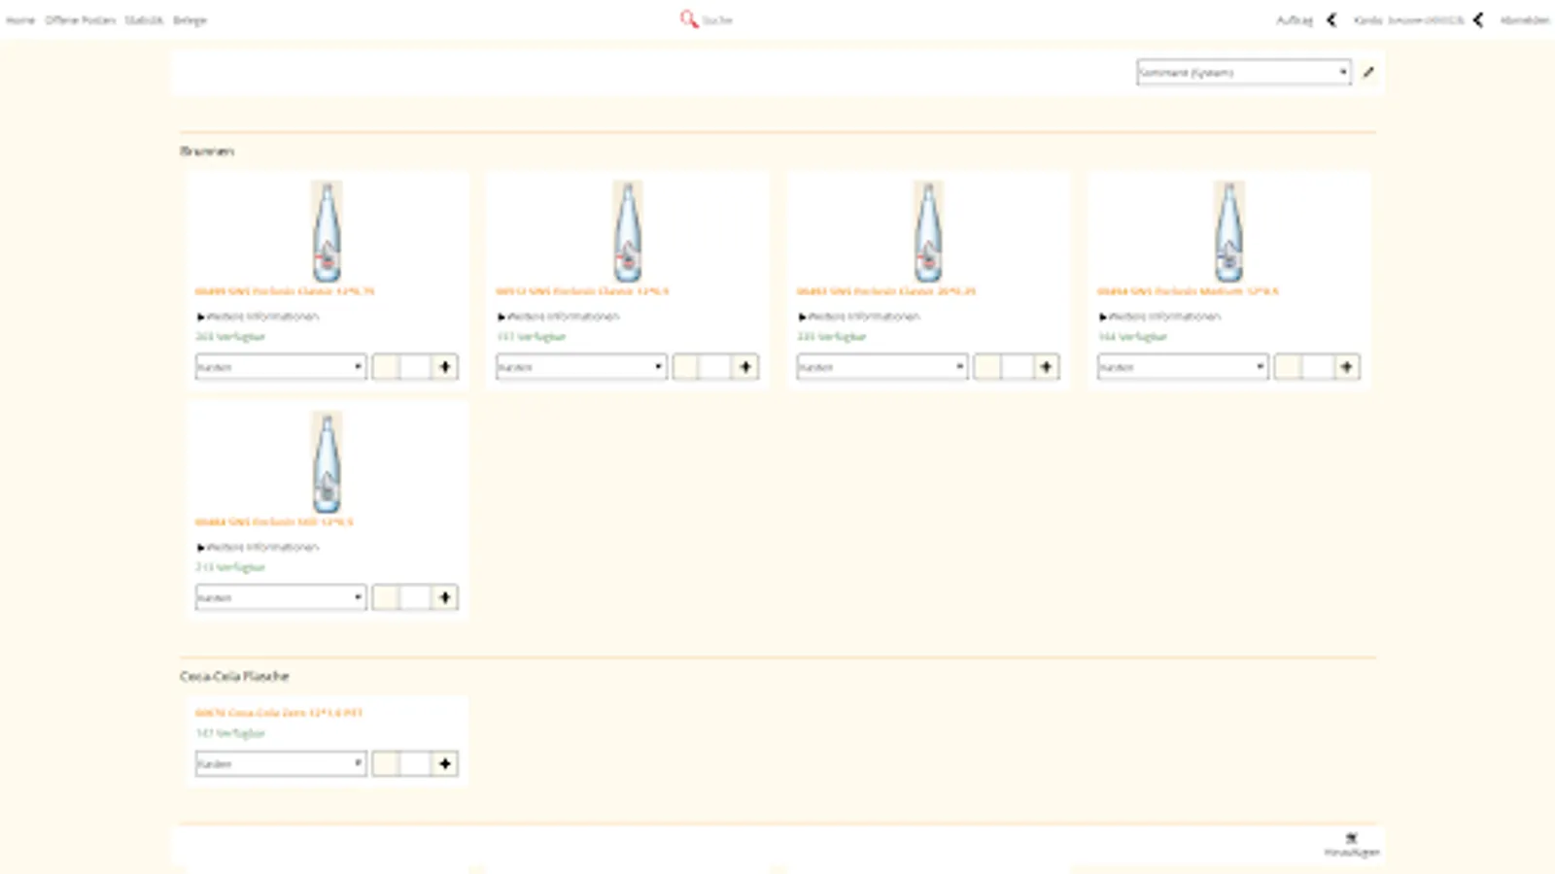Open the Home menu item

pyautogui.click(x=20, y=20)
